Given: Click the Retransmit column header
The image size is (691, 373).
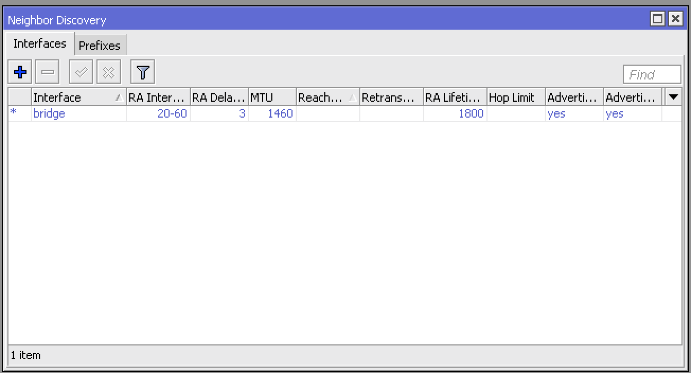Looking at the screenshot, I should (x=391, y=97).
